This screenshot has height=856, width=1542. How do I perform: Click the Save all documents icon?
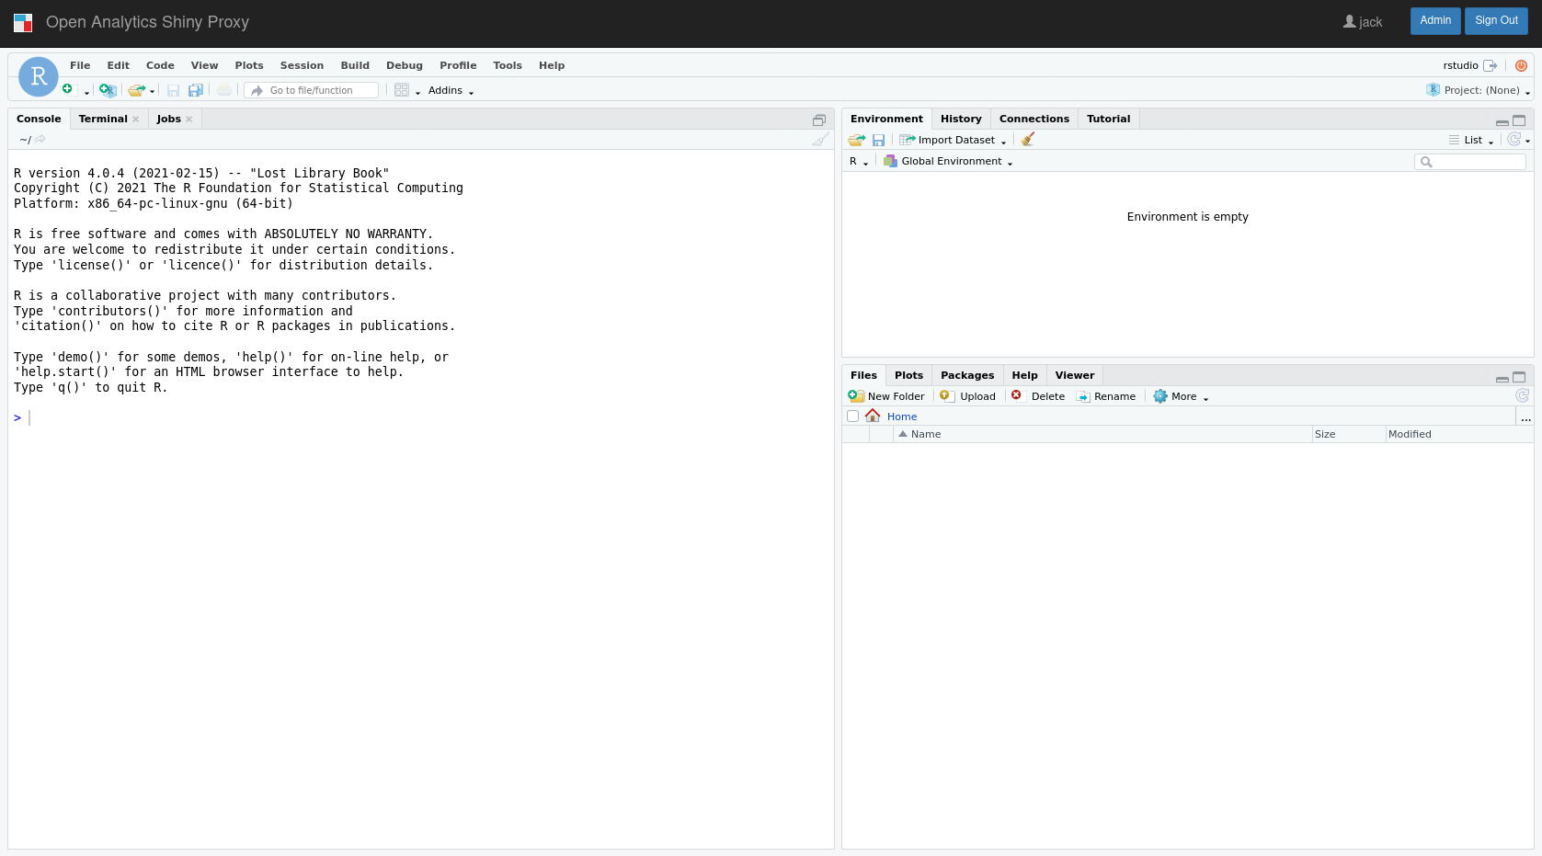[x=195, y=90]
